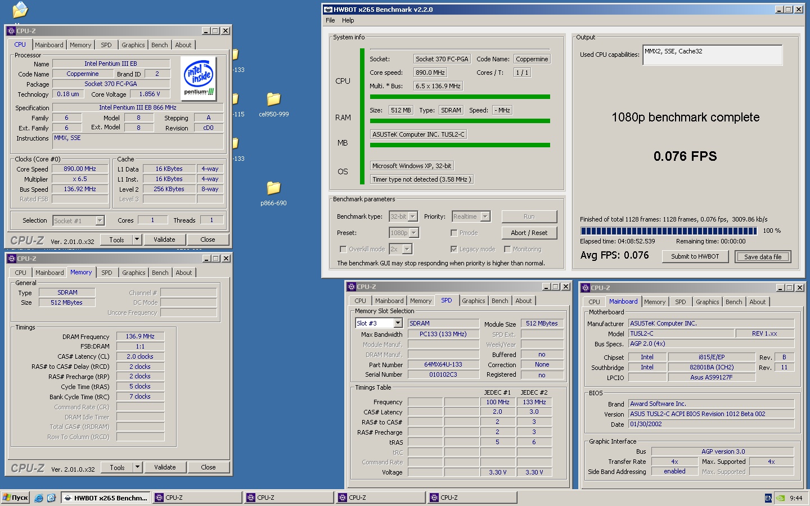Viewport: 810px width, 506px height.
Task: Click the Tools button in CPU-Z CPU window
Action: pos(116,240)
